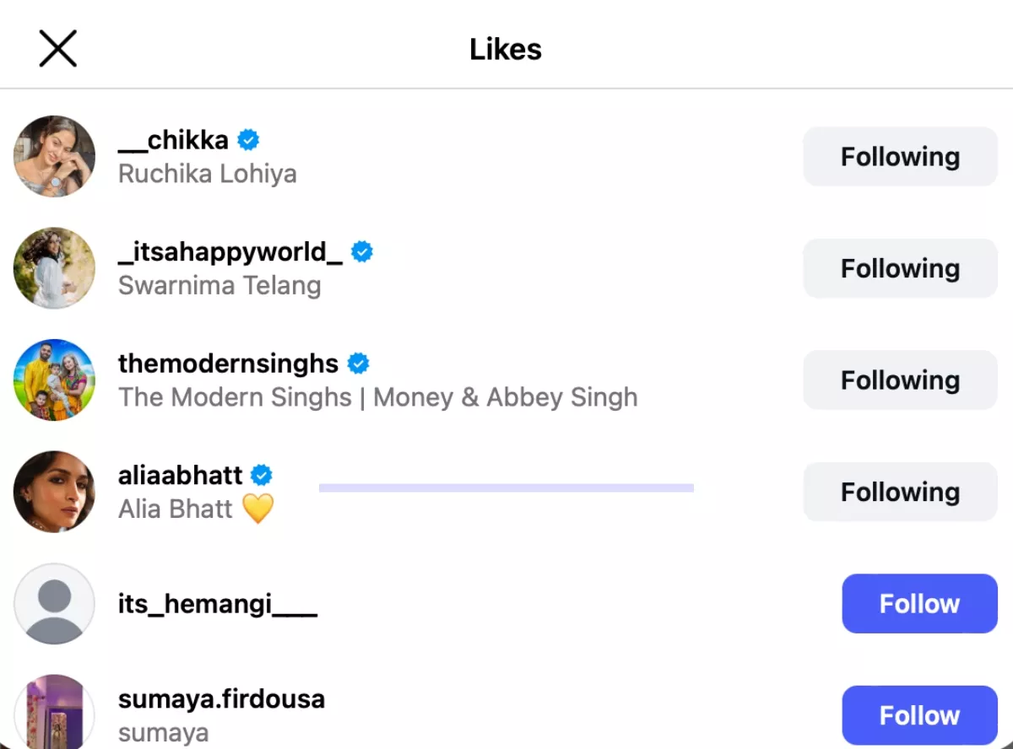
Task: Toggle Following for _itsahappyworld_
Action: pos(900,268)
